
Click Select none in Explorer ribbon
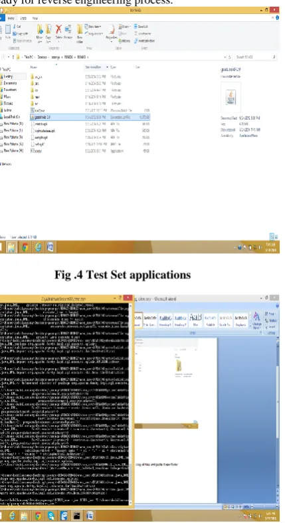(143, 33)
